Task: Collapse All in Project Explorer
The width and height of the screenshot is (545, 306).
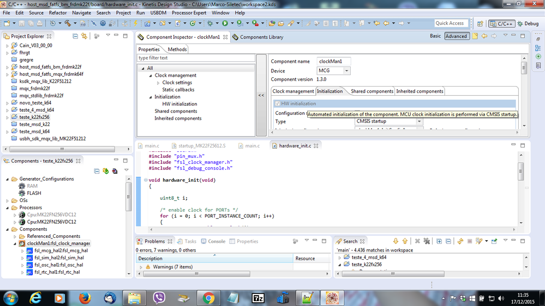Action: pos(75,36)
